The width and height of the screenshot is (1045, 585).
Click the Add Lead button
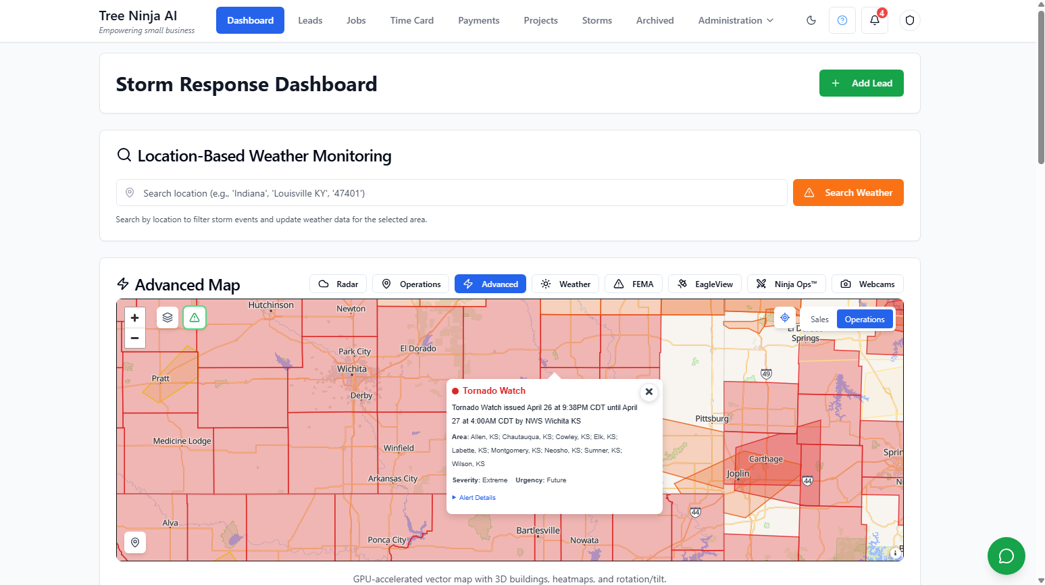(861, 83)
